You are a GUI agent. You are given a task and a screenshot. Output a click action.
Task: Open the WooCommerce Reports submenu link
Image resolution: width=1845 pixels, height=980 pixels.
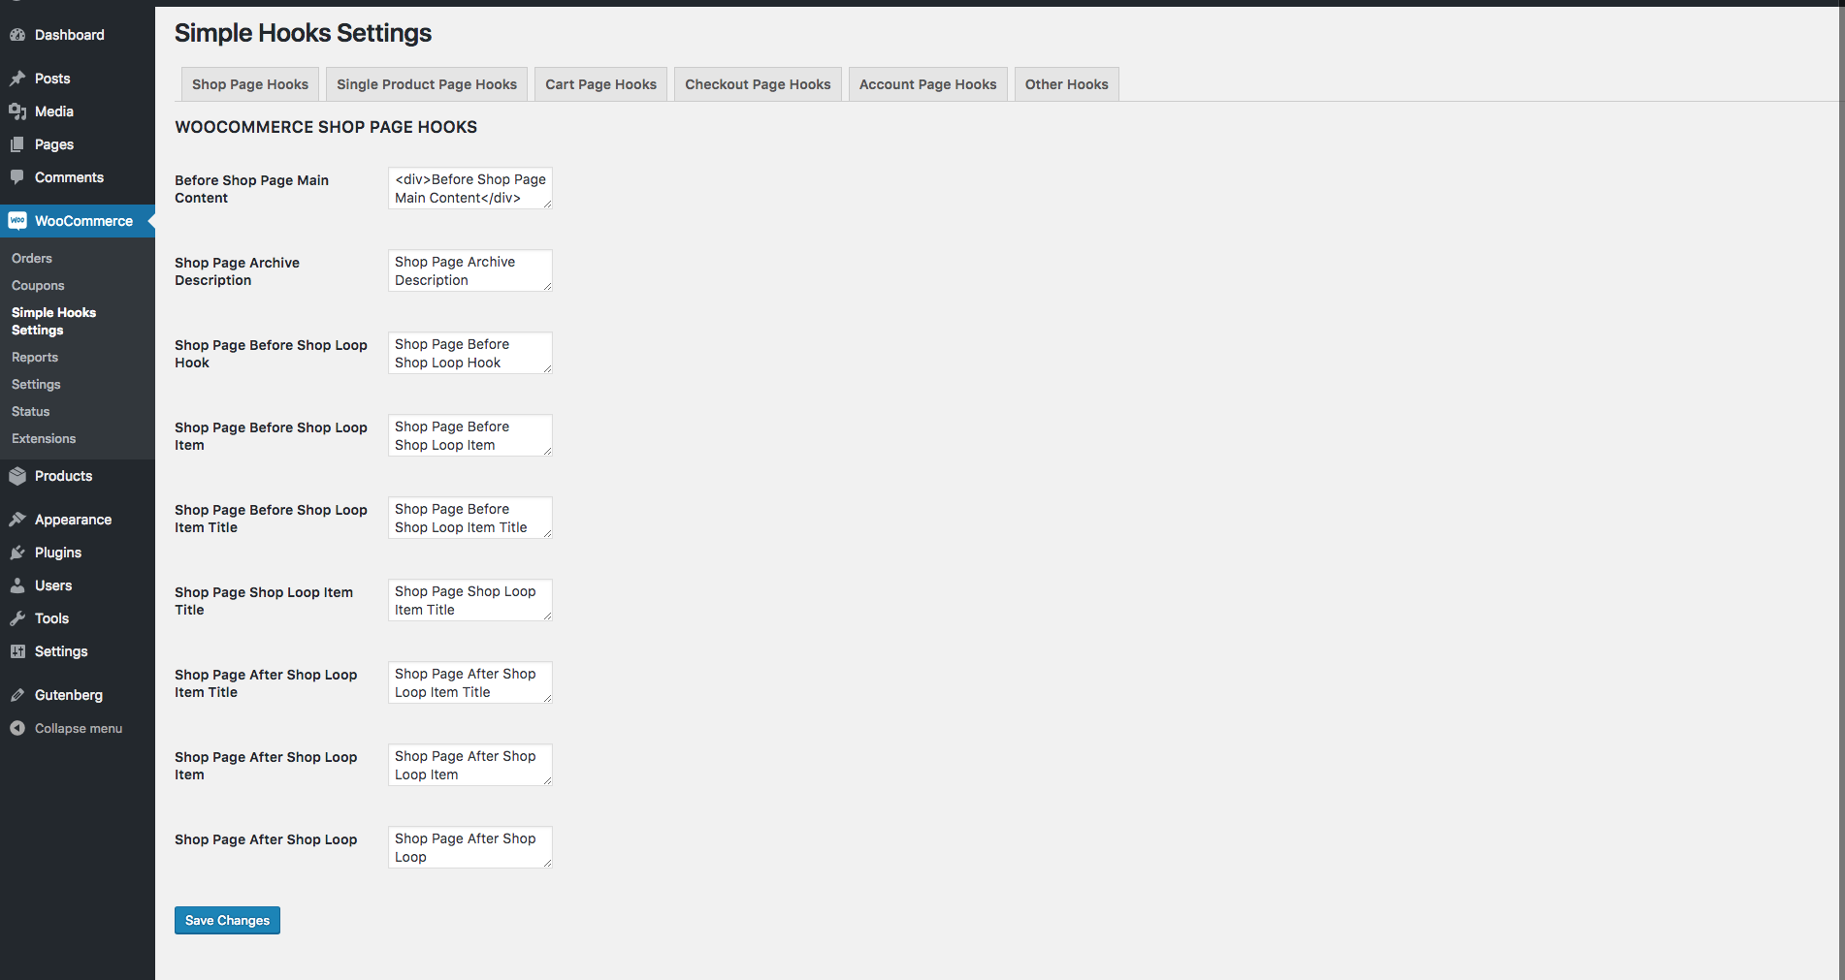coord(35,358)
